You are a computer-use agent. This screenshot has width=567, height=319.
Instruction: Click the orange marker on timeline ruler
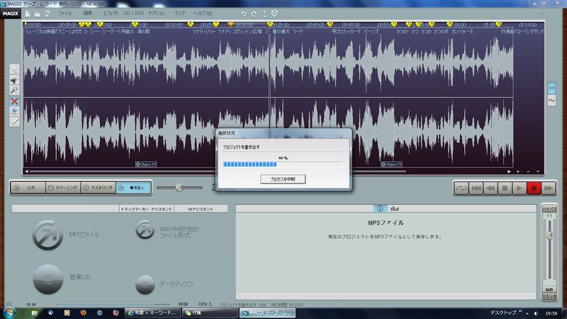tap(231, 24)
